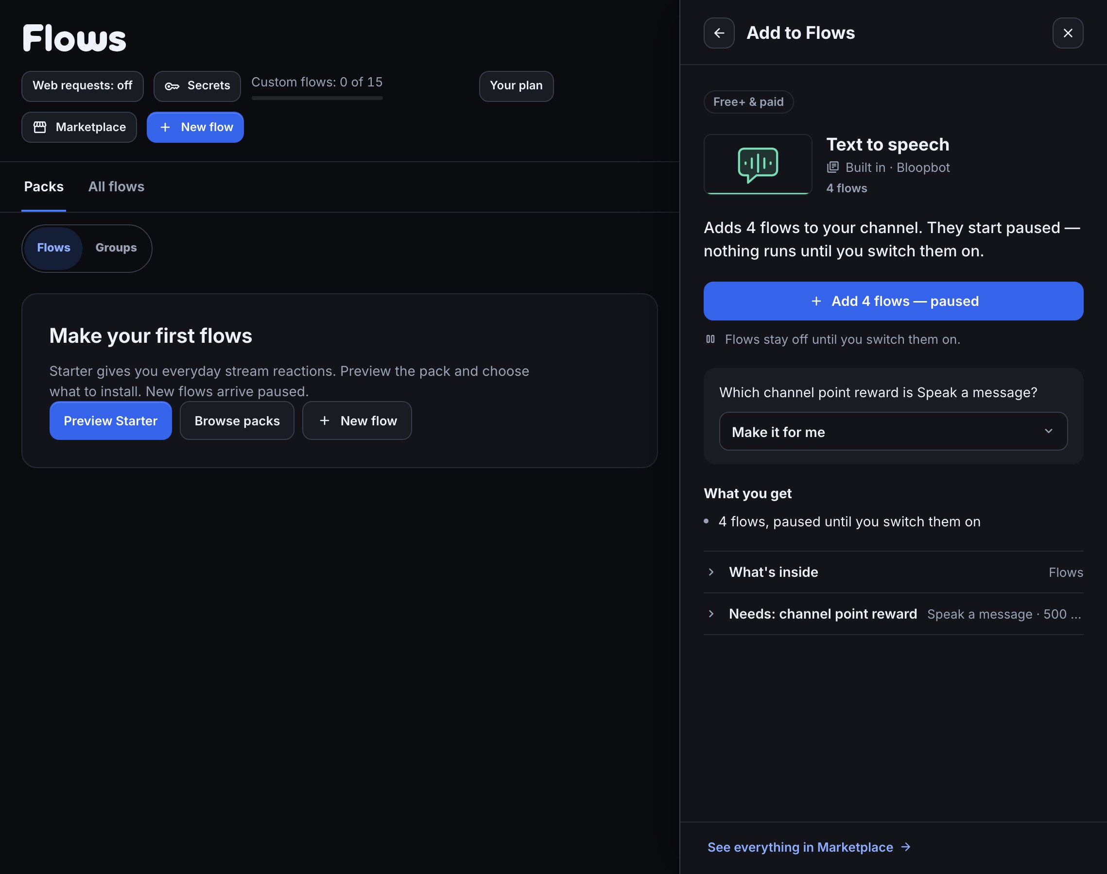Click the storefront icon on Marketplace
1107x874 pixels.
pos(40,127)
